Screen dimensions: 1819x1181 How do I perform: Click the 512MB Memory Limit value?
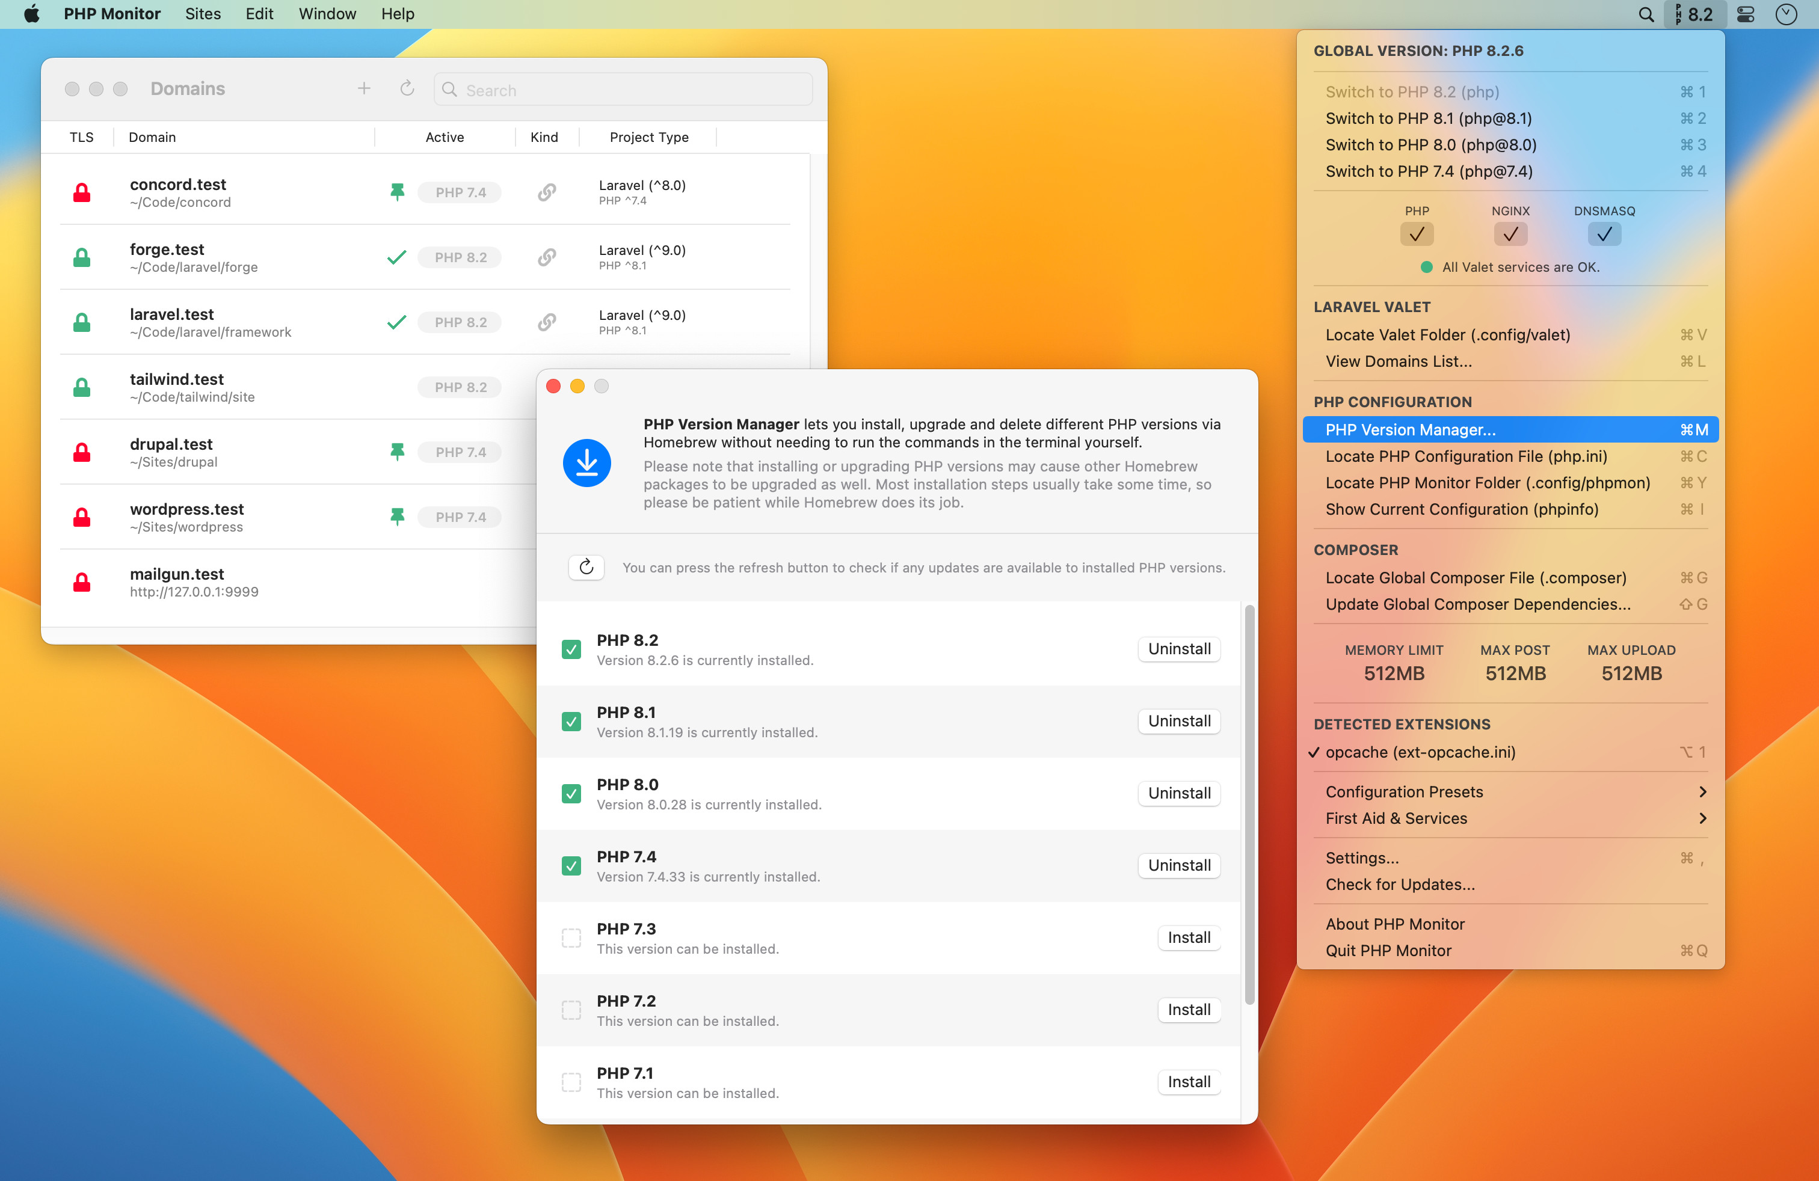(x=1393, y=673)
